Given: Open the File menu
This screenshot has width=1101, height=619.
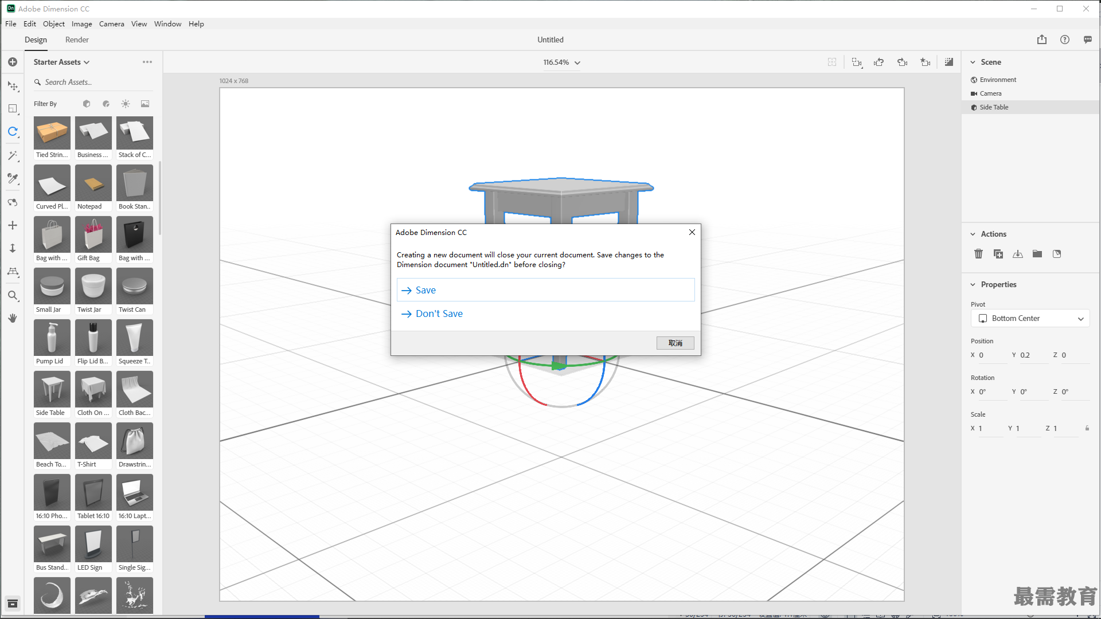Looking at the screenshot, I should 11,23.
